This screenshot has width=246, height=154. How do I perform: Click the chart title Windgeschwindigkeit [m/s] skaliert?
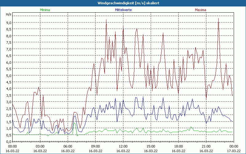pyautogui.click(x=128, y=3)
